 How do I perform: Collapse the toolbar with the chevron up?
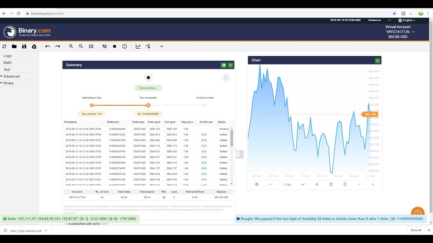click(x=161, y=47)
